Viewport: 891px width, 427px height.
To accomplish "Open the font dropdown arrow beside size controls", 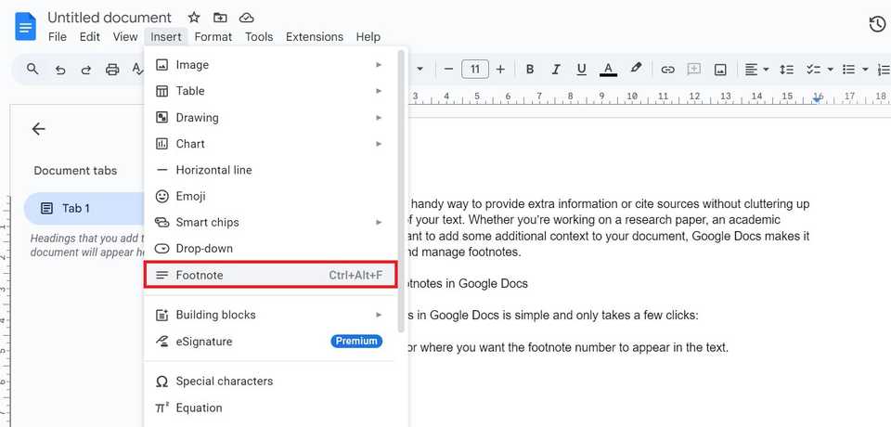I will tap(420, 70).
